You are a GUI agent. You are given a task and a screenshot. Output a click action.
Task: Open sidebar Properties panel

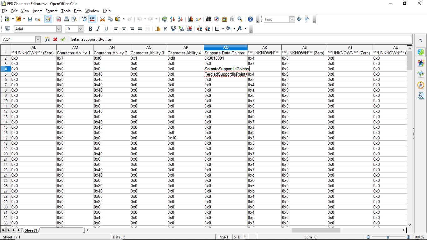(421, 52)
